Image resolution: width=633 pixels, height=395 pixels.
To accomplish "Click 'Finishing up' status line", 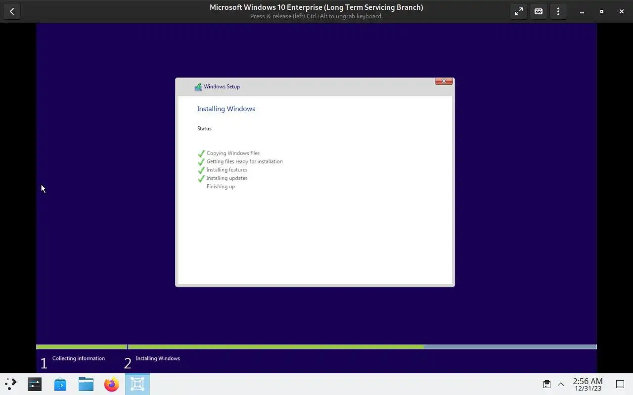I will pyautogui.click(x=221, y=187).
